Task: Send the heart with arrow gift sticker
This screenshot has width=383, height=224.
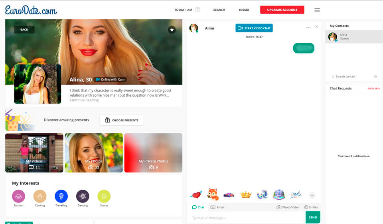Action: (196, 195)
